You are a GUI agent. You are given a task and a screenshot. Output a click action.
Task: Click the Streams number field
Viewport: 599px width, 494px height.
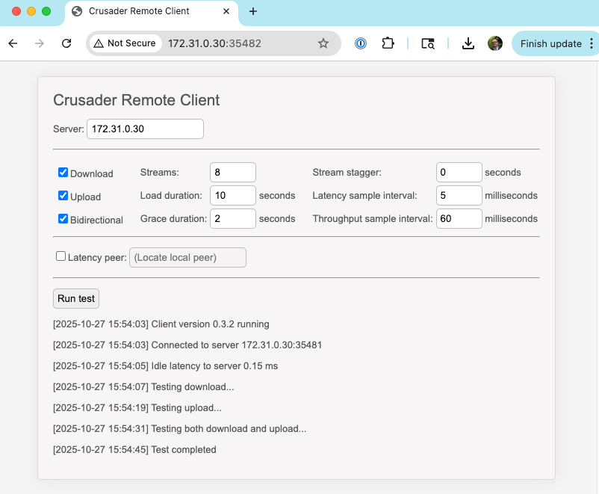click(x=232, y=172)
